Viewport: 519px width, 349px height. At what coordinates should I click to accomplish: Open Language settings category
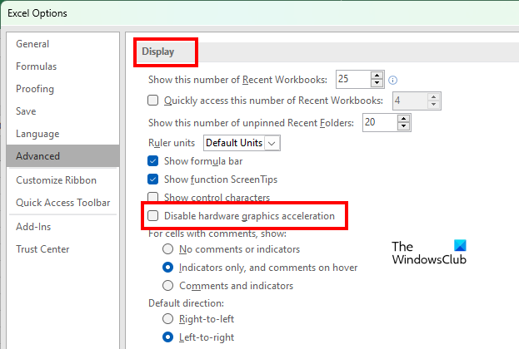(62, 134)
